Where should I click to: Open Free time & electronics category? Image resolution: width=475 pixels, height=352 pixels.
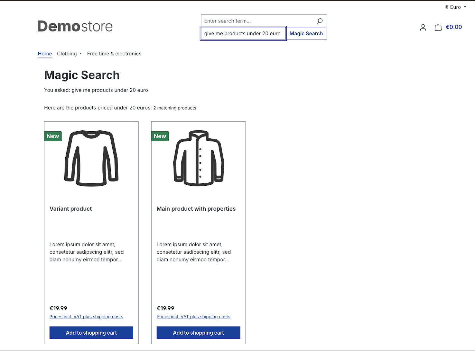point(114,54)
